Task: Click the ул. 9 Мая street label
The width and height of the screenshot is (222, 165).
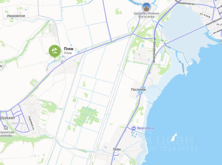Action: (205, 15)
